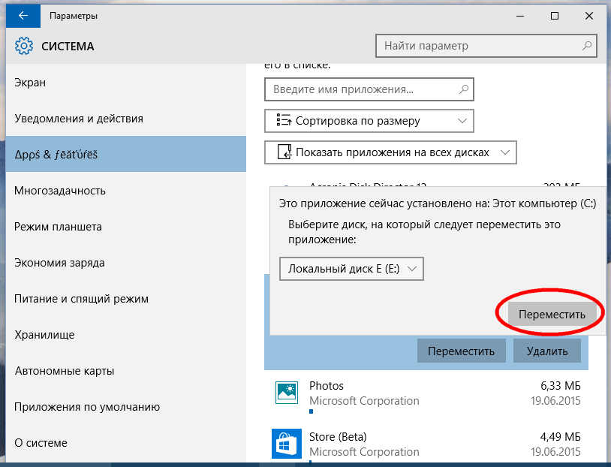Click the drive icon in show apps dropdown

[x=283, y=152]
